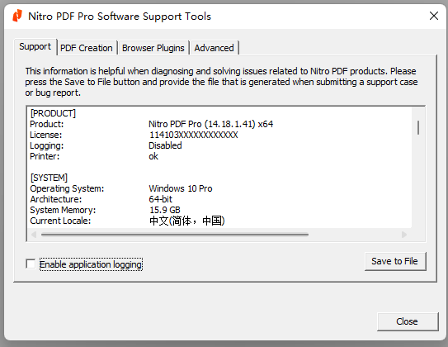Click the License number value
Screen dimensions: 448x347
pos(194,135)
